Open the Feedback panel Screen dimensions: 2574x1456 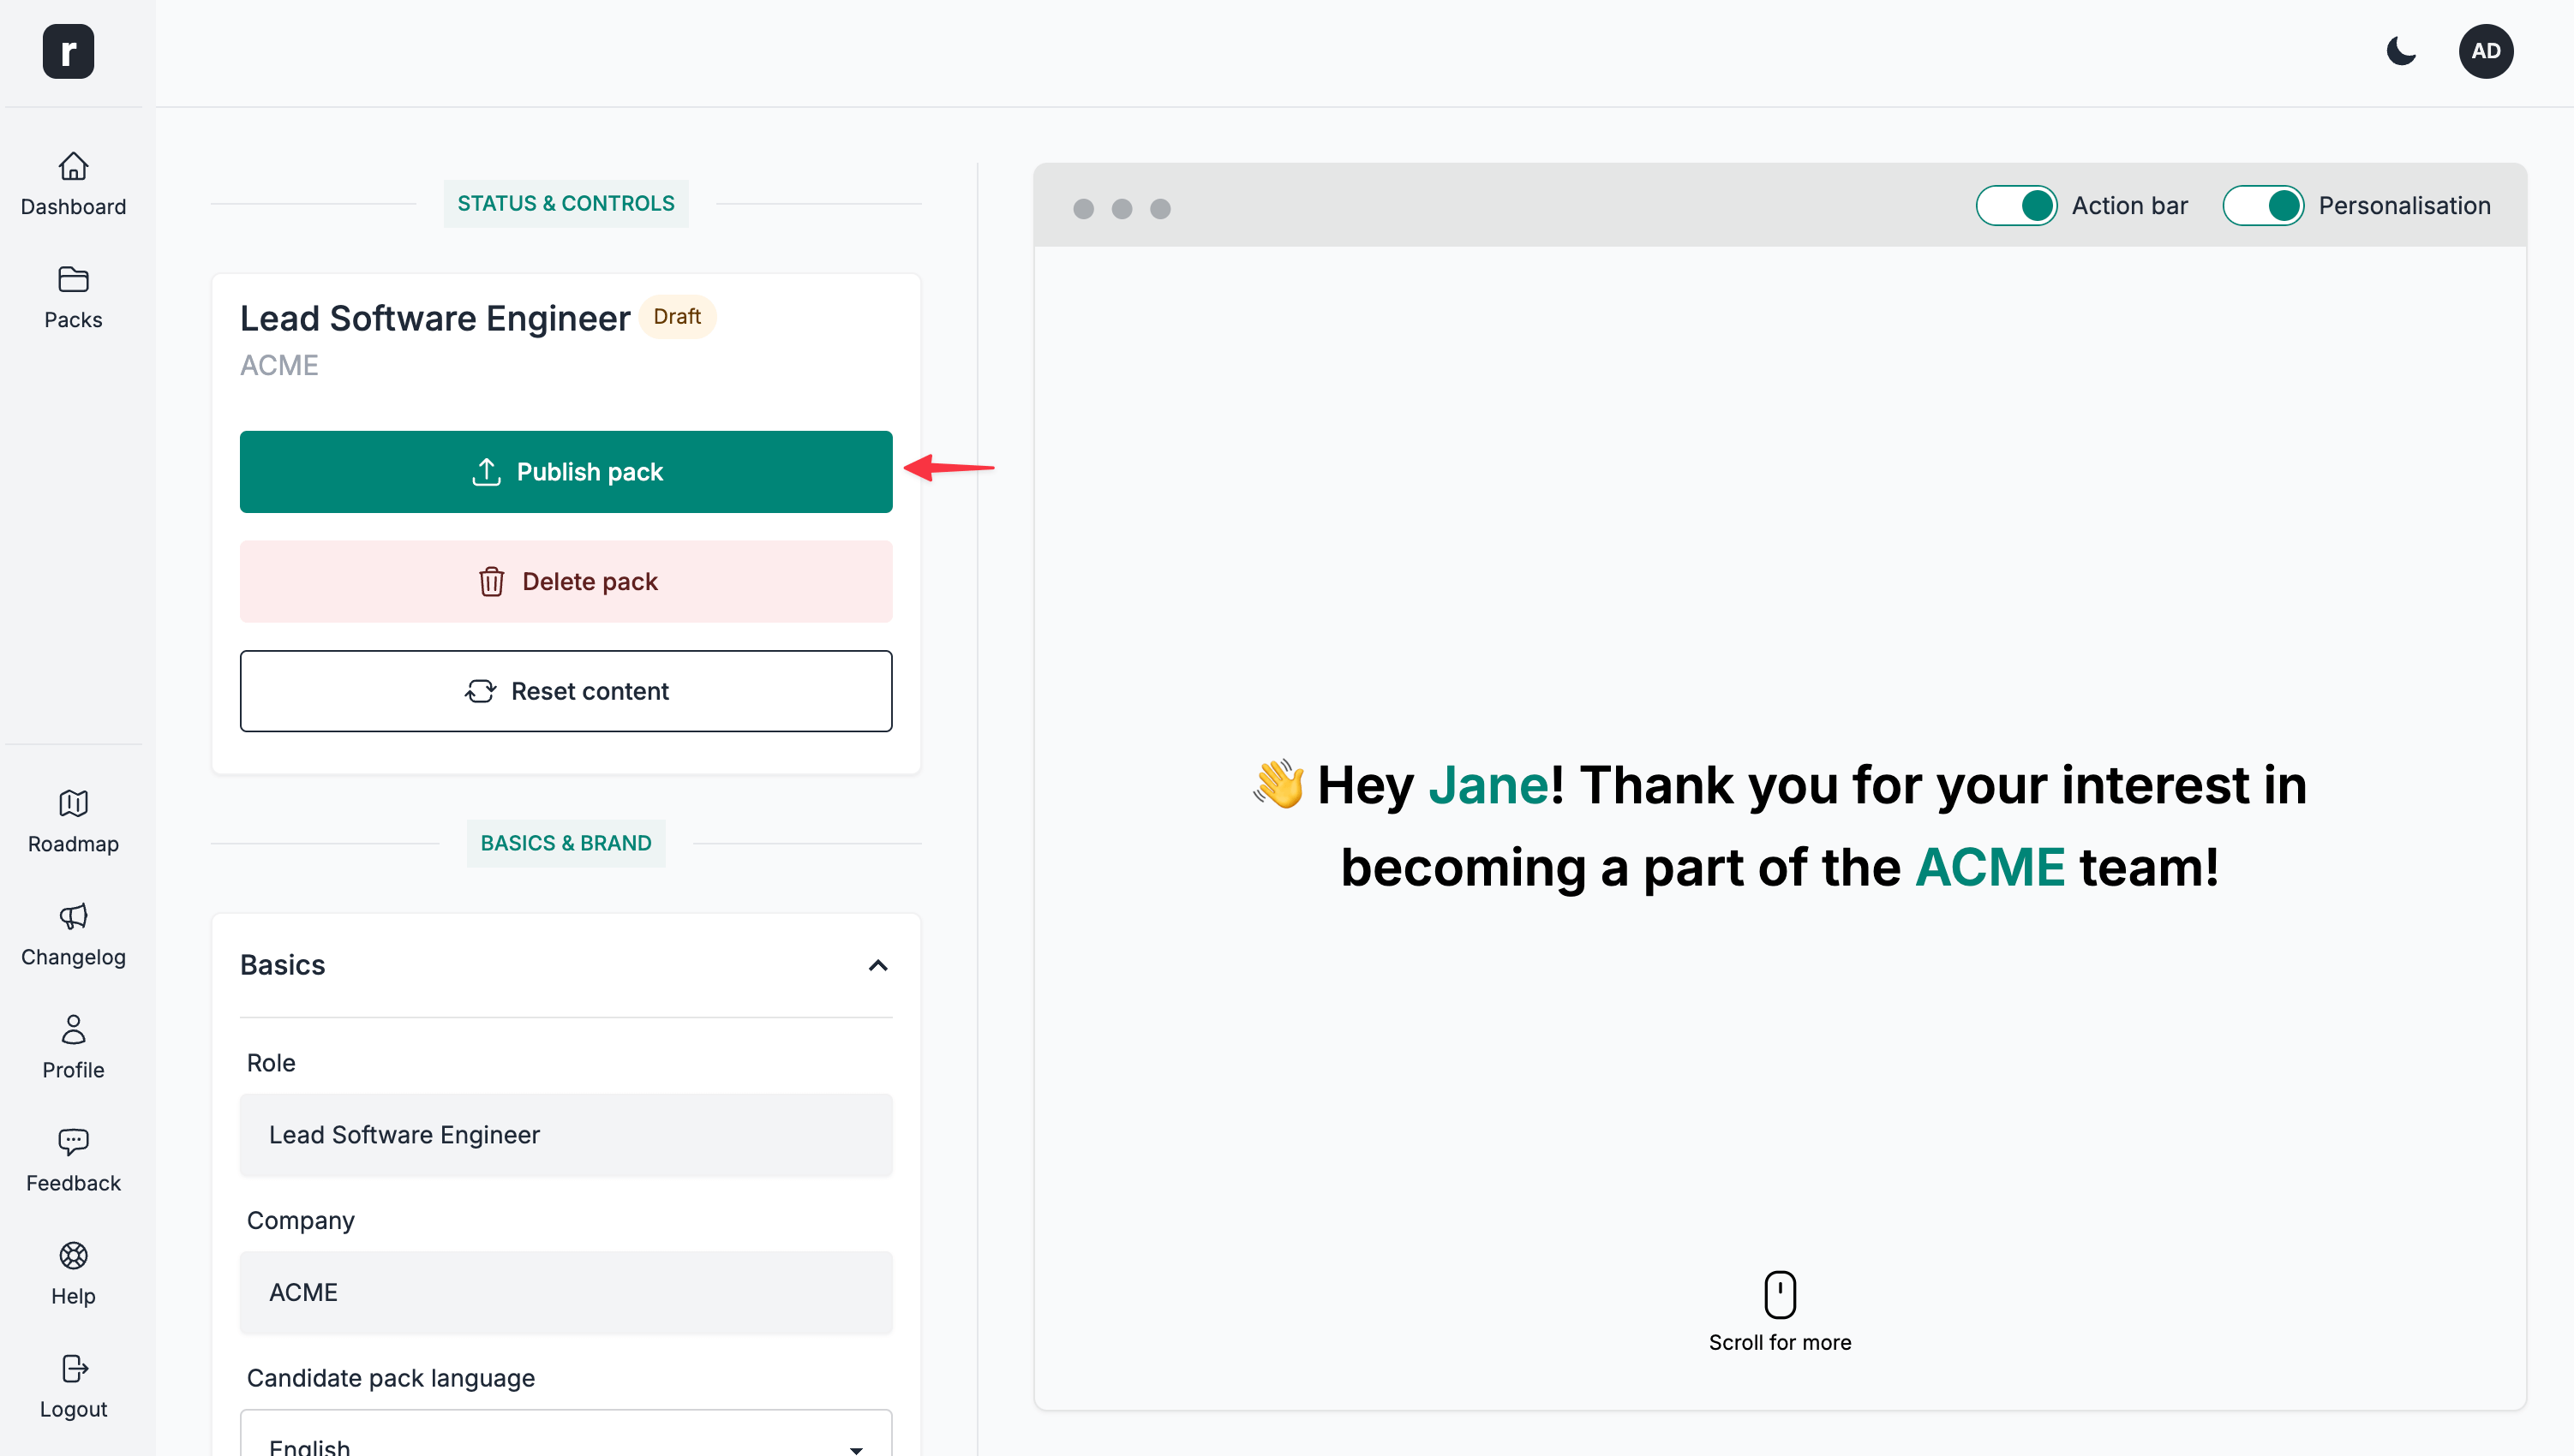(72, 1159)
